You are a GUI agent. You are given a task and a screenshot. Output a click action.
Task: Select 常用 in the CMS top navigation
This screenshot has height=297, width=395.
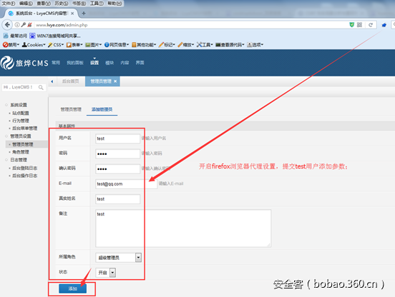56,63
